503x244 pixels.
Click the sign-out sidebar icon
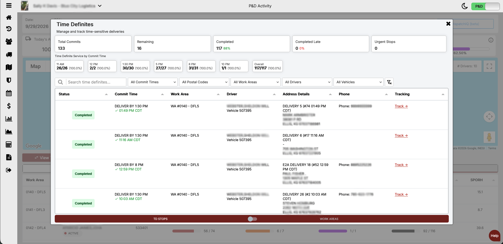click(x=9, y=170)
